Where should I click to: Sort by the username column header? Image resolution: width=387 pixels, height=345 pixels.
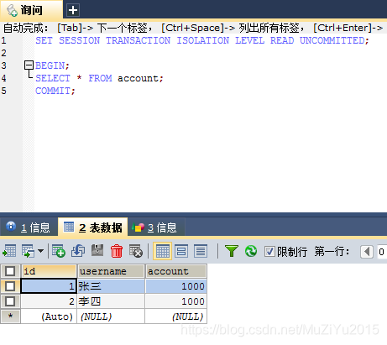pos(111,271)
